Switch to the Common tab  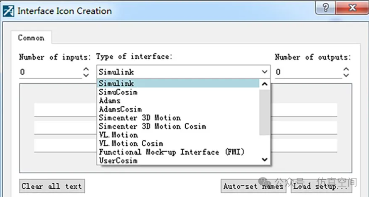pyautogui.click(x=31, y=38)
